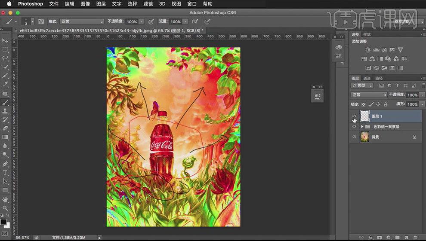Enable airbrush-style build-up in options bar
This screenshot has width=426, height=241.
pyautogui.click(x=195, y=21)
